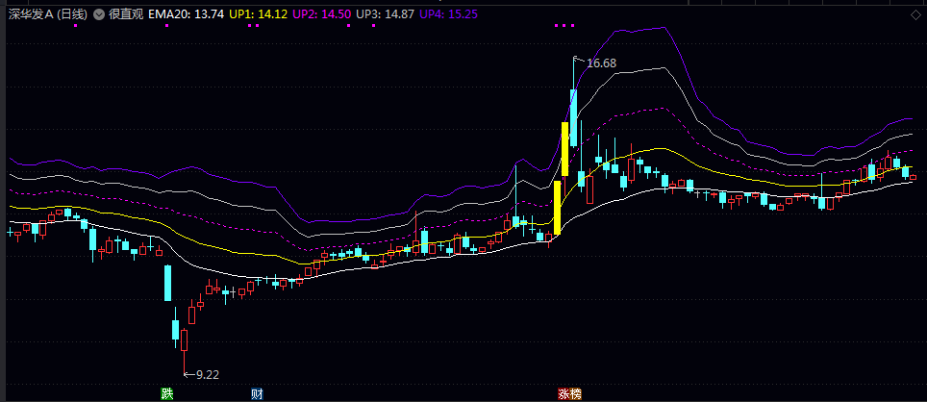Click the 深华发A (日线) stock title
927x402 pixels.
(48, 14)
